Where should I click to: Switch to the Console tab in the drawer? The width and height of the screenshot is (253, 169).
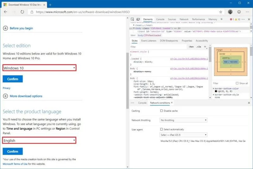coord(142,103)
